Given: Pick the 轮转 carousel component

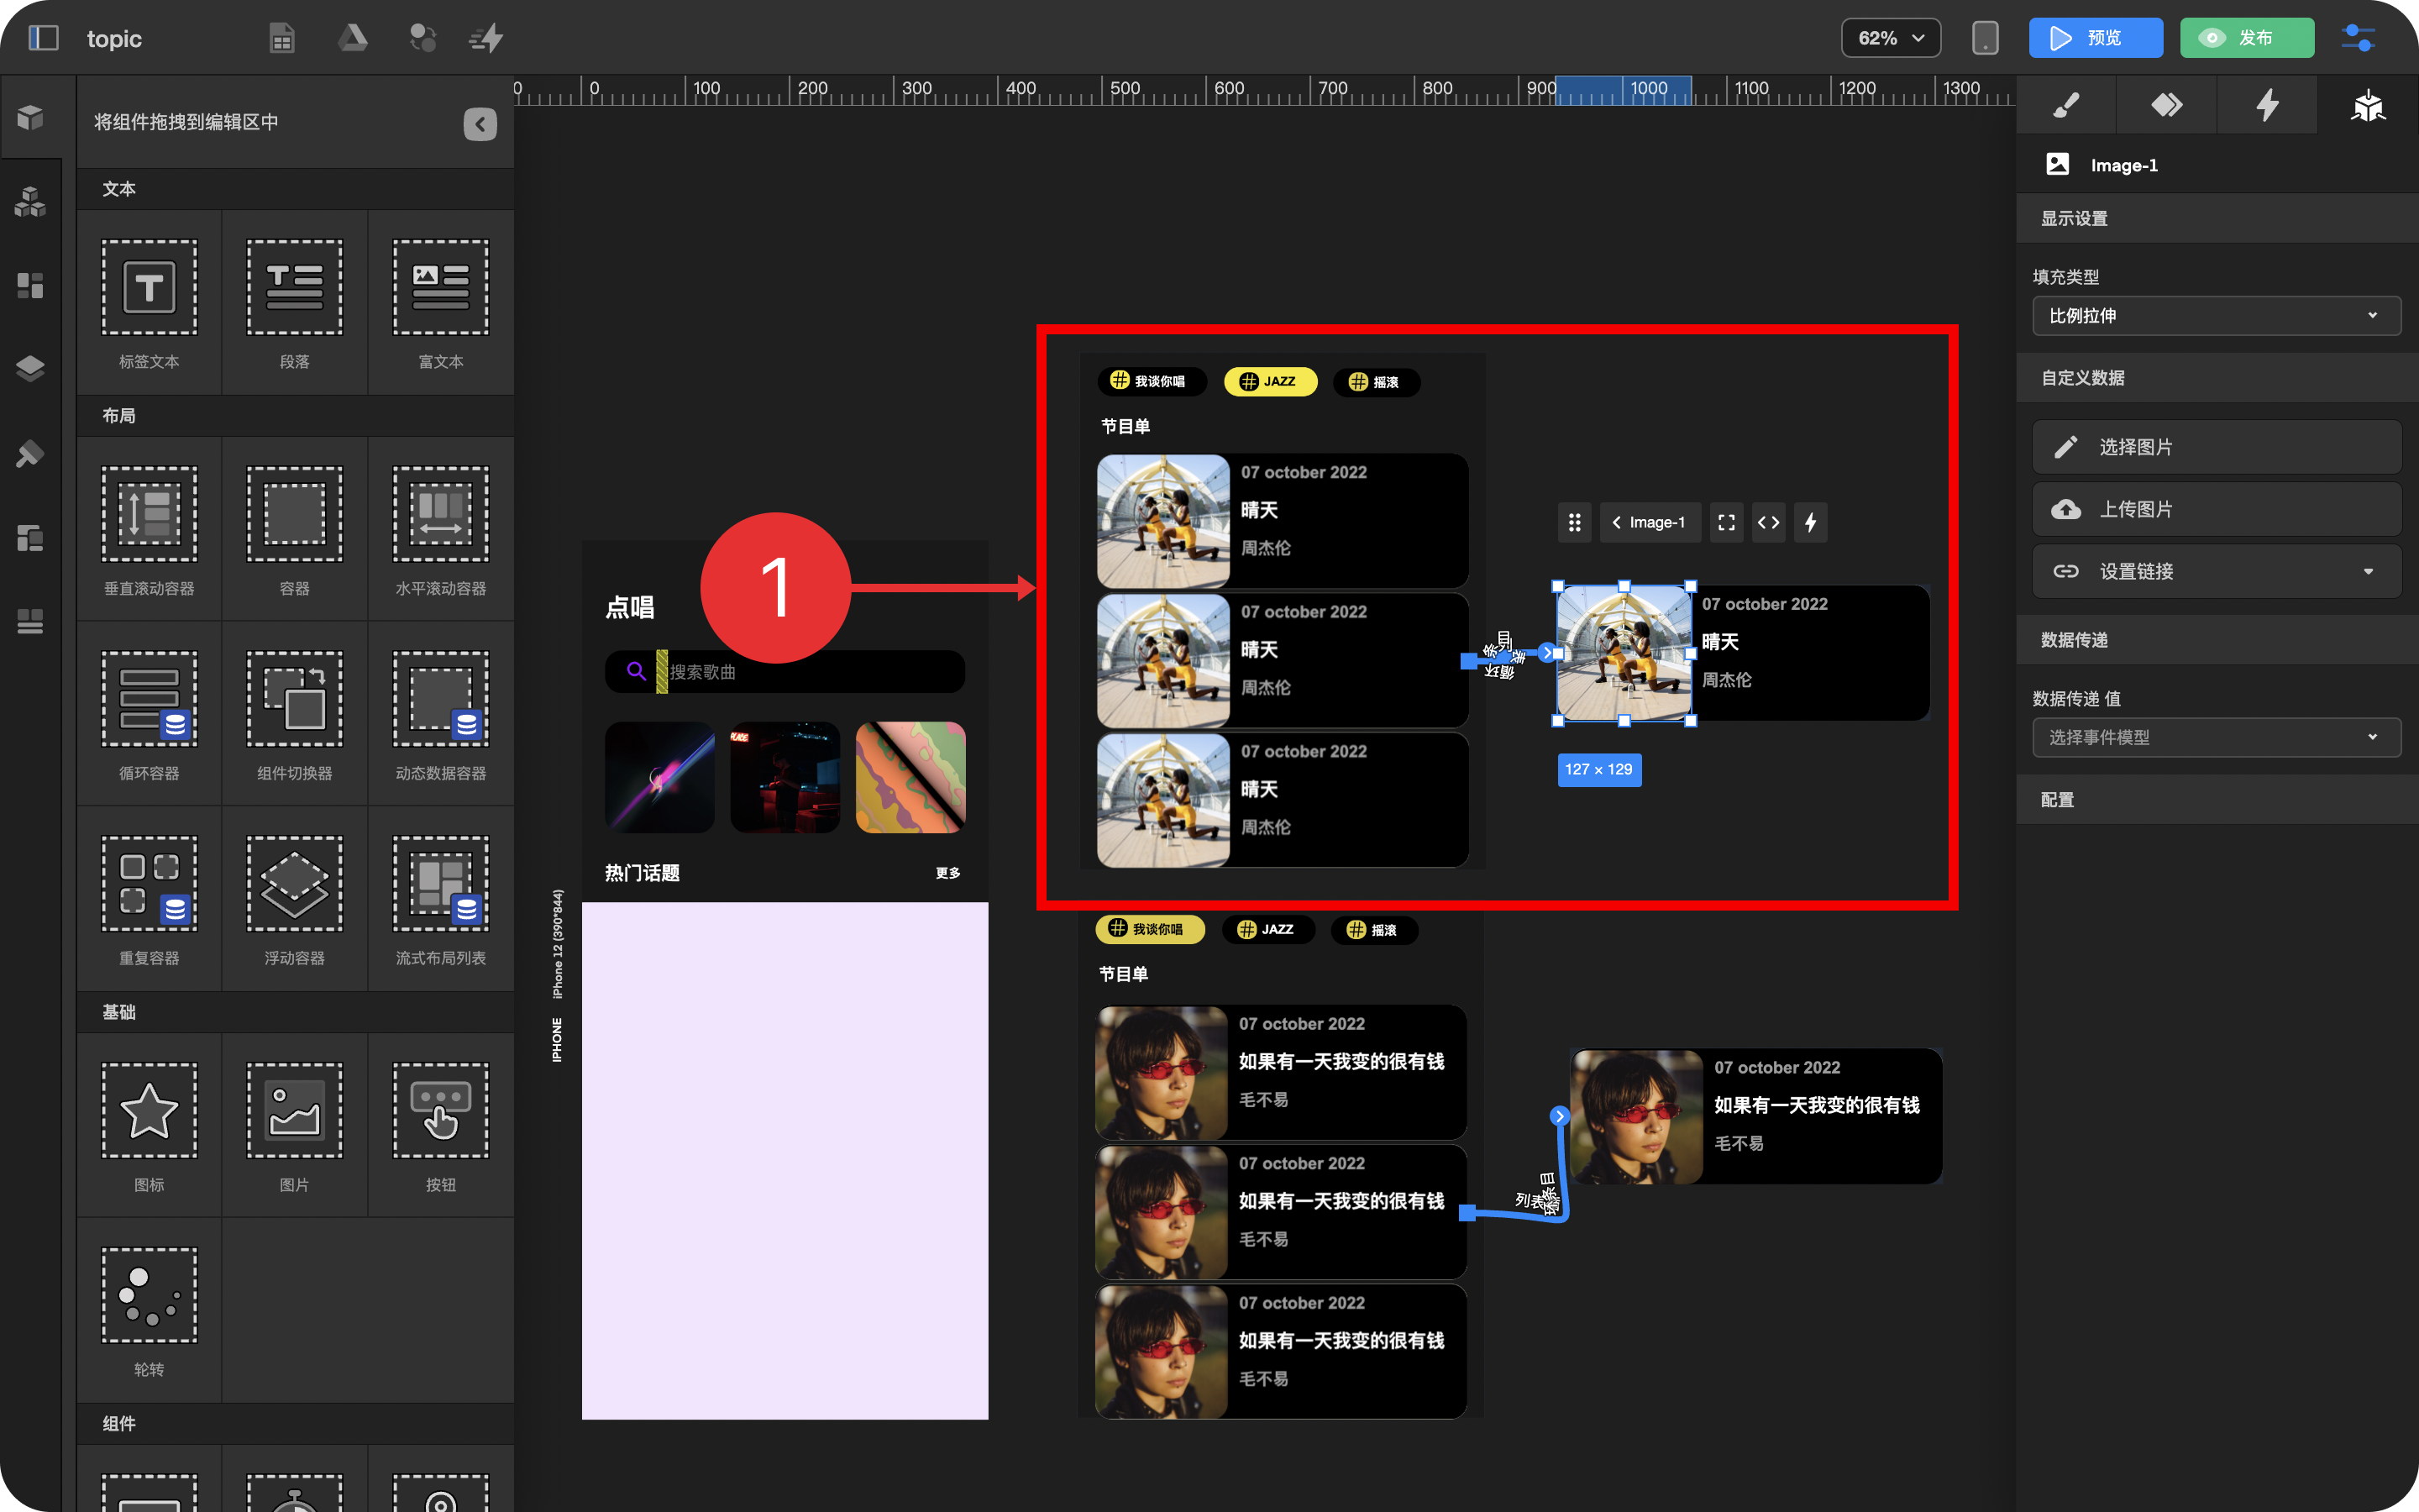Looking at the screenshot, I should pos(149,1311).
